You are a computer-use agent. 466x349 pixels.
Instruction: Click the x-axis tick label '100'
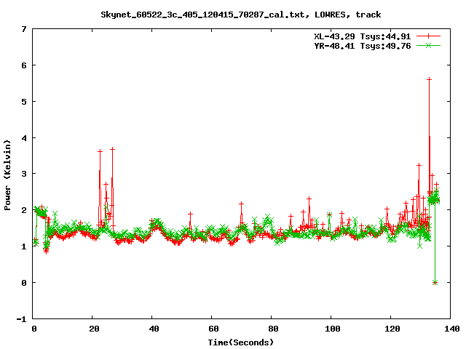point(333,329)
